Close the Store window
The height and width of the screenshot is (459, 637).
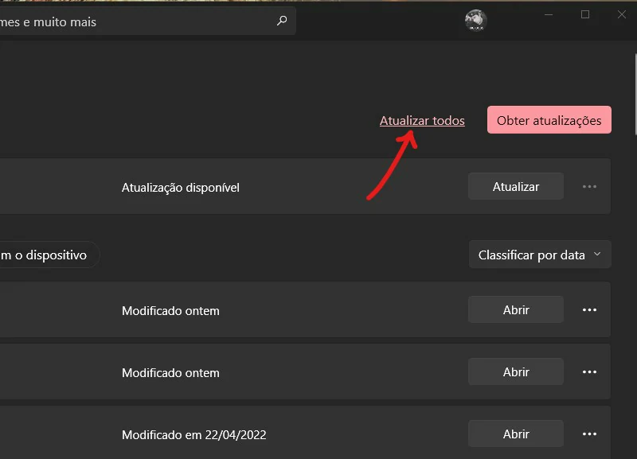click(622, 14)
